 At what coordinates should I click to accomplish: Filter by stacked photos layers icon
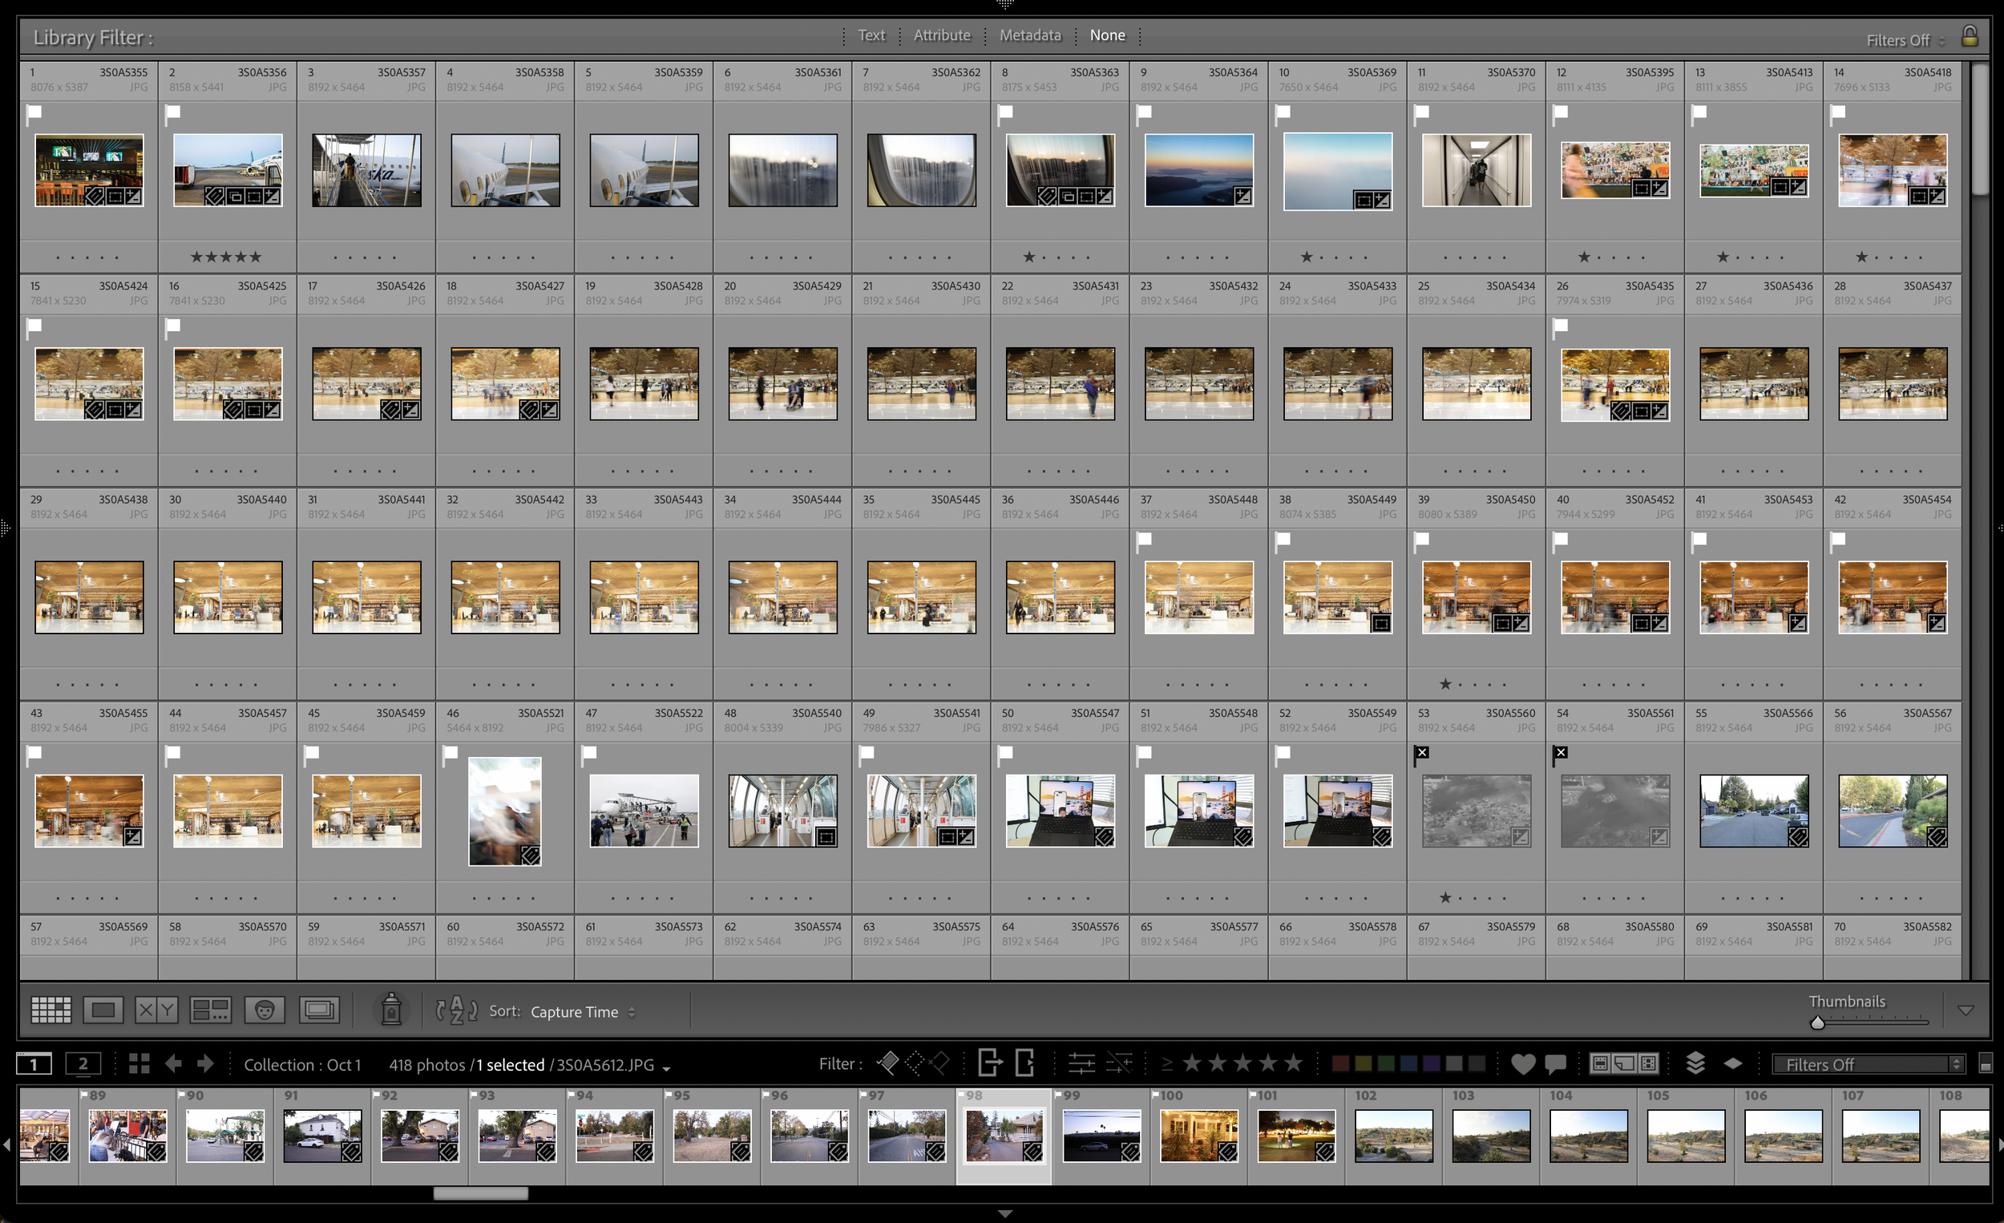pyautogui.click(x=1695, y=1063)
